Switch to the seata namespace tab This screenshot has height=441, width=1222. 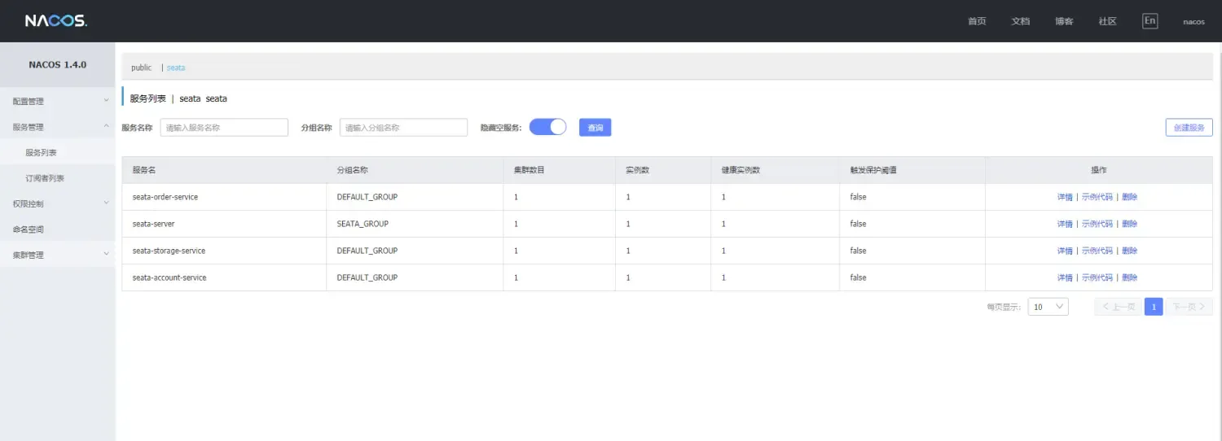[175, 68]
